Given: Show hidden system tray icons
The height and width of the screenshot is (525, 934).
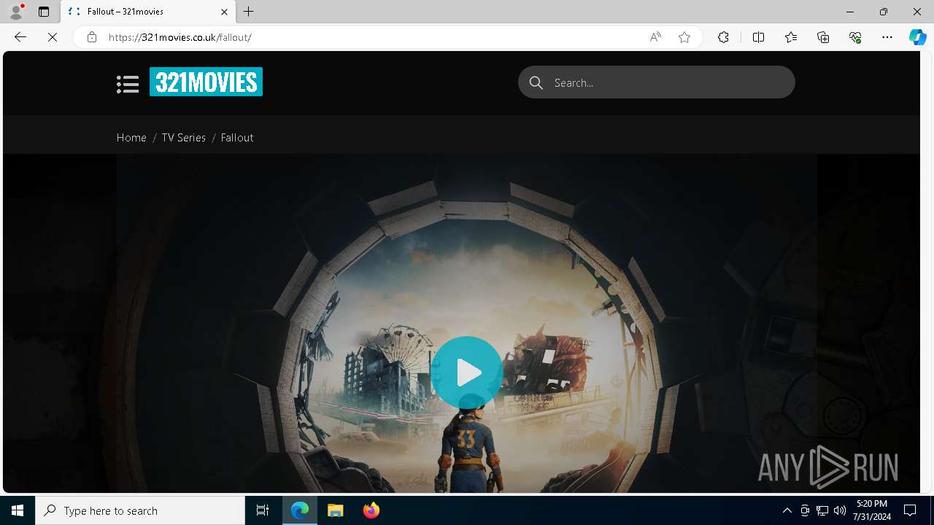Looking at the screenshot, I should tap(787, 510).
